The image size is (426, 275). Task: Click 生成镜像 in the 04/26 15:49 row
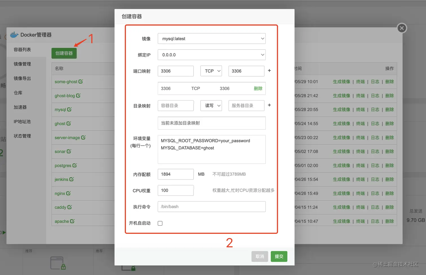click(341, 193)
